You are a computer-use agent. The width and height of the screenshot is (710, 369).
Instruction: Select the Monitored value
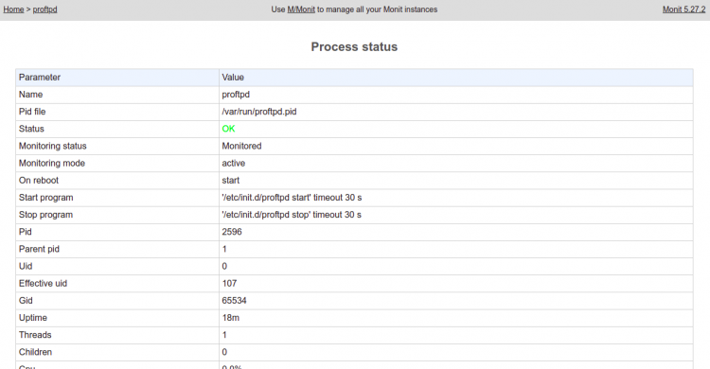(241, 147)
